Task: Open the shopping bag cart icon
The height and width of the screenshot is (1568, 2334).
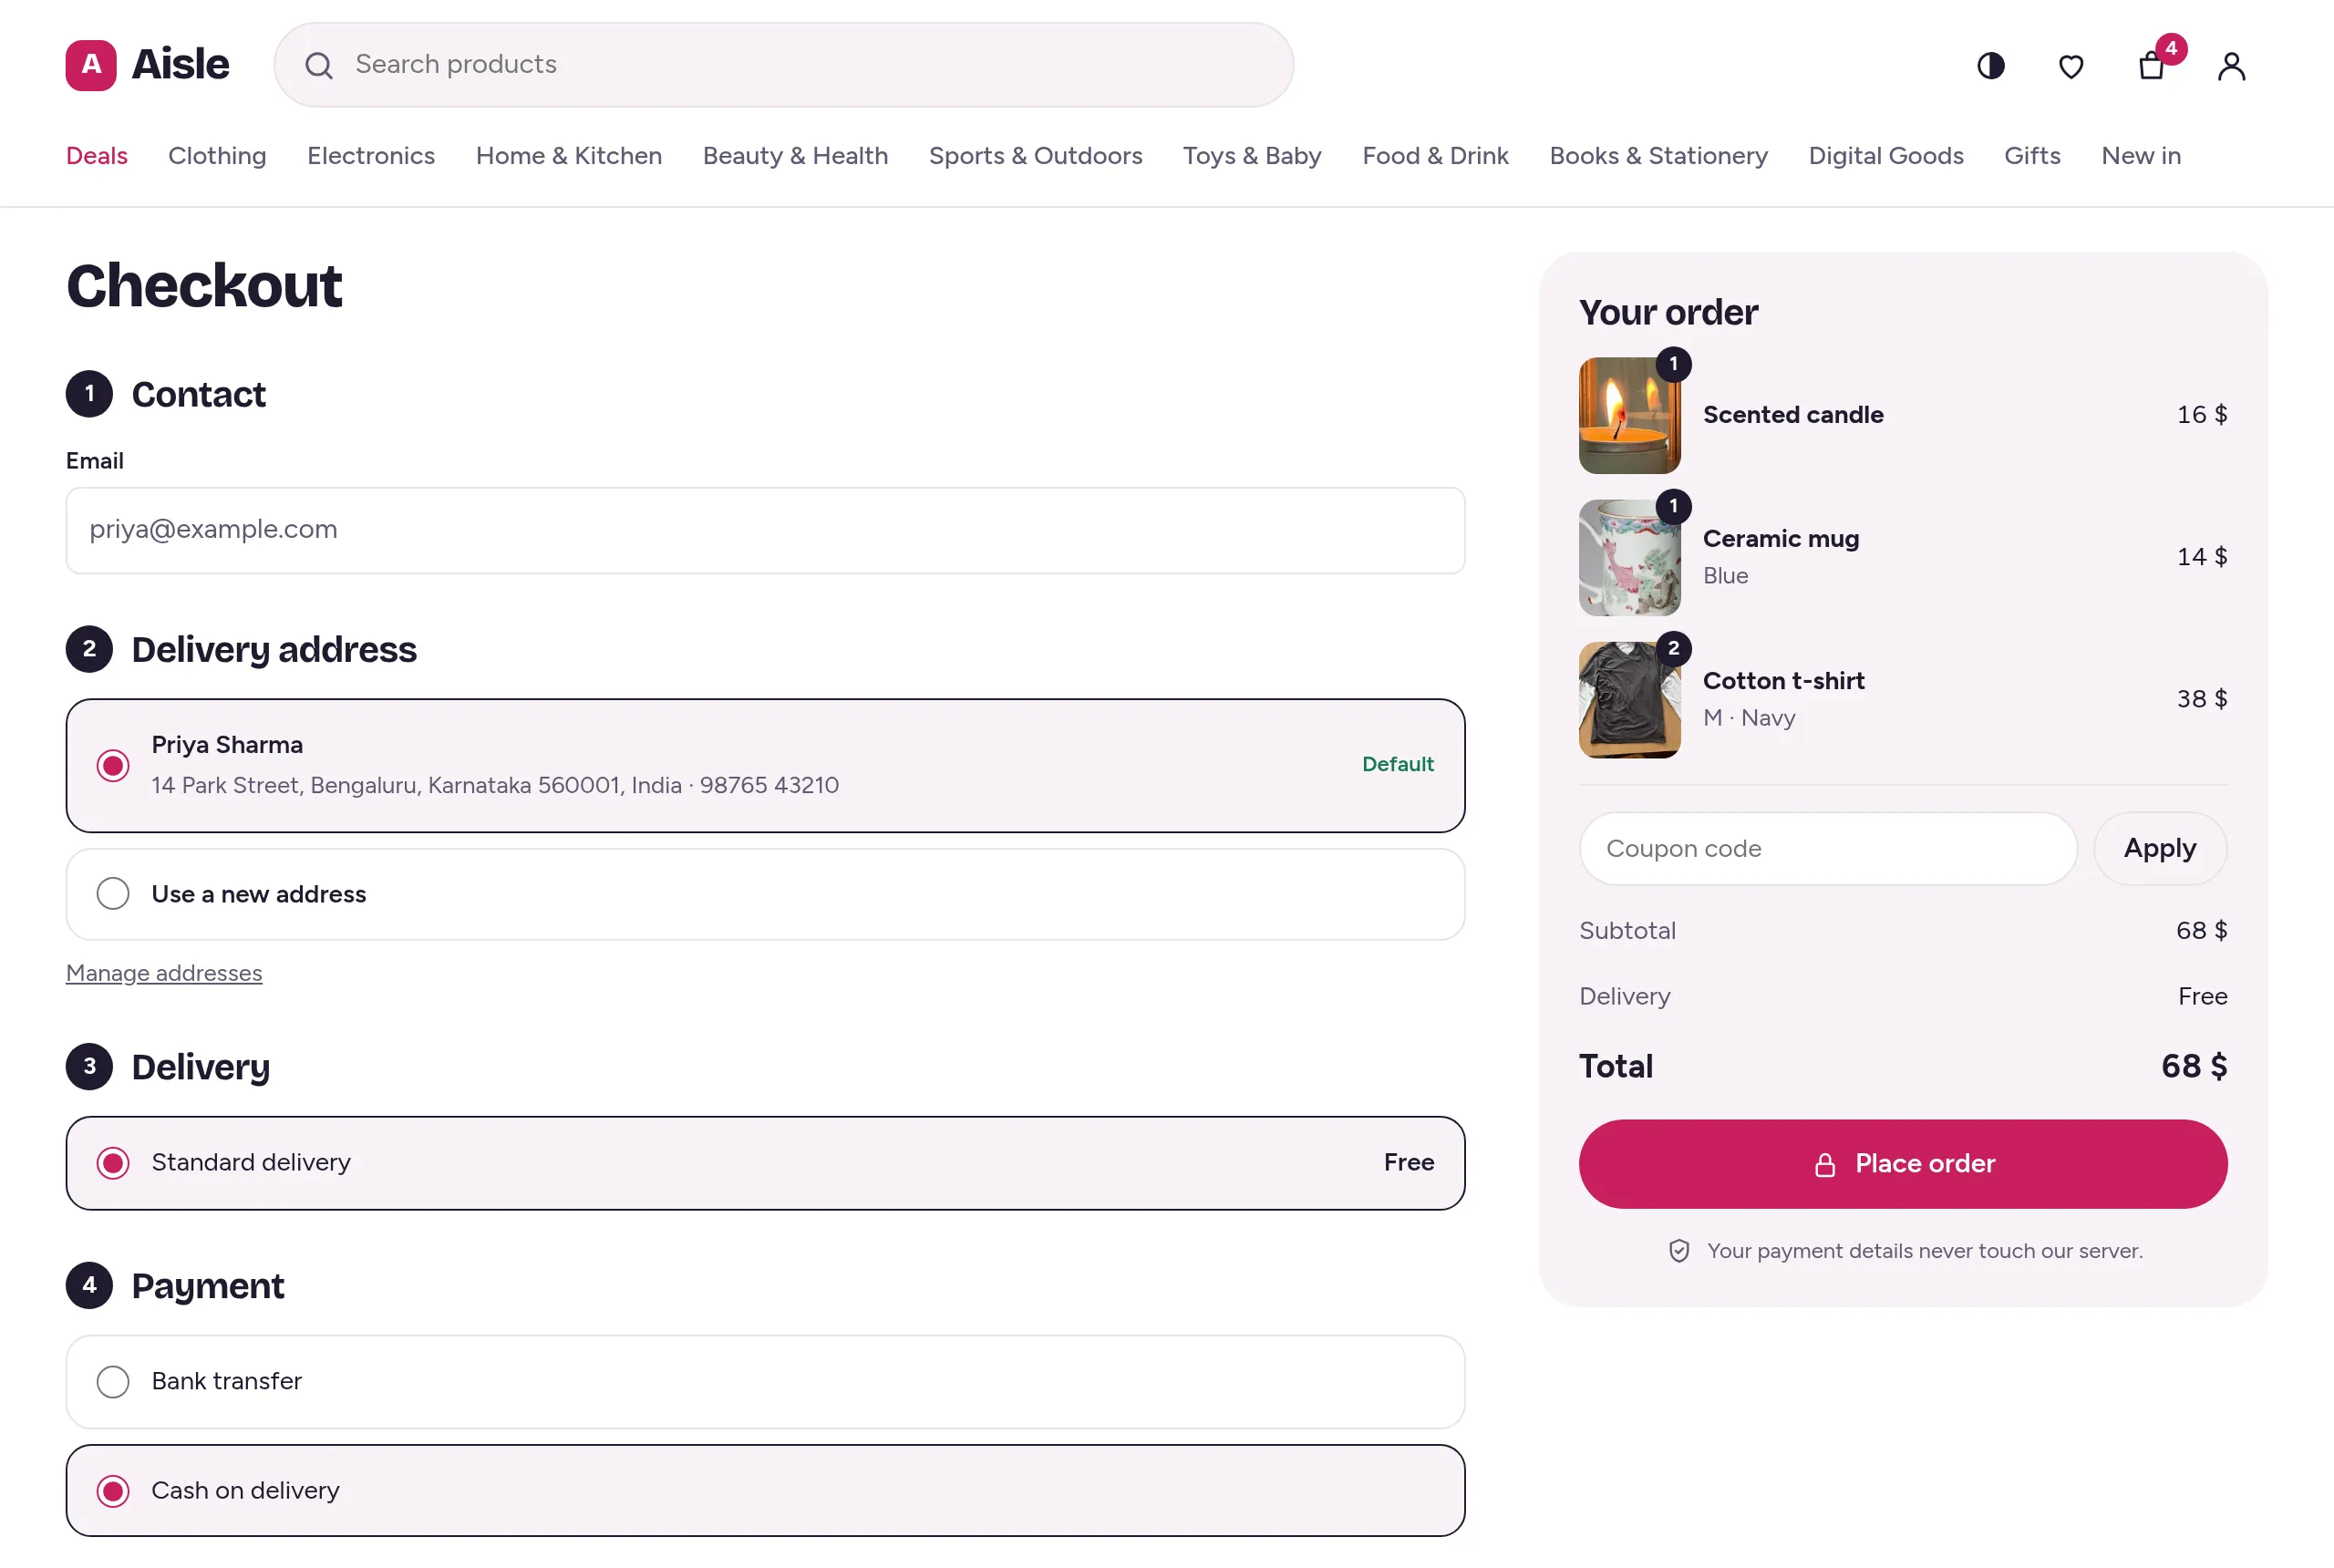Action: click(2151, 66)
